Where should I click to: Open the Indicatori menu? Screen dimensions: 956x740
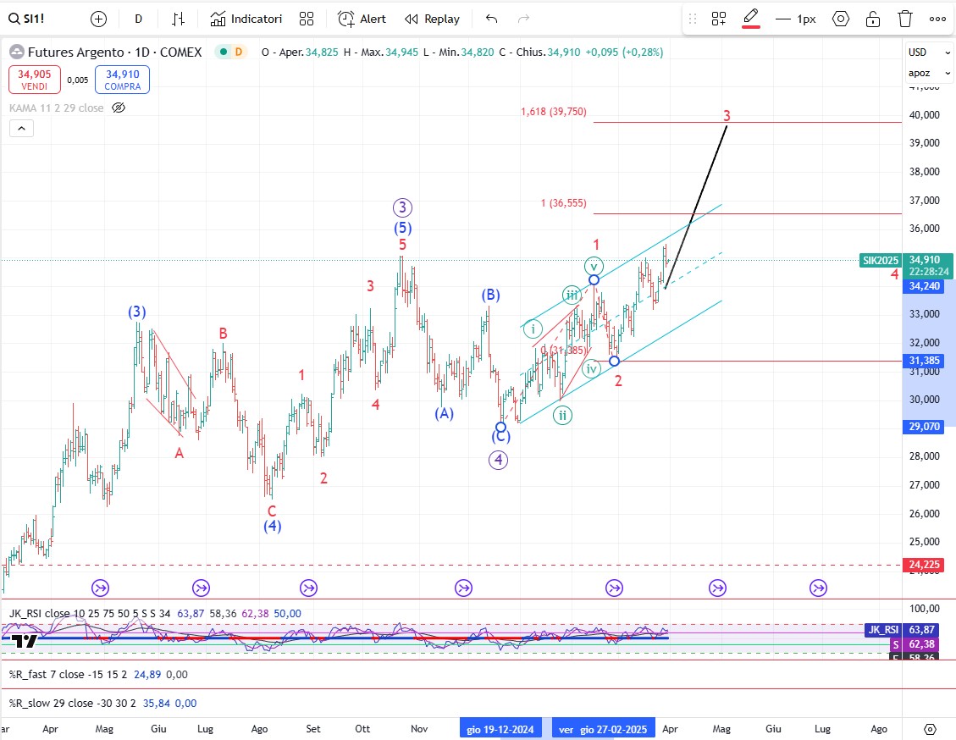246,19
